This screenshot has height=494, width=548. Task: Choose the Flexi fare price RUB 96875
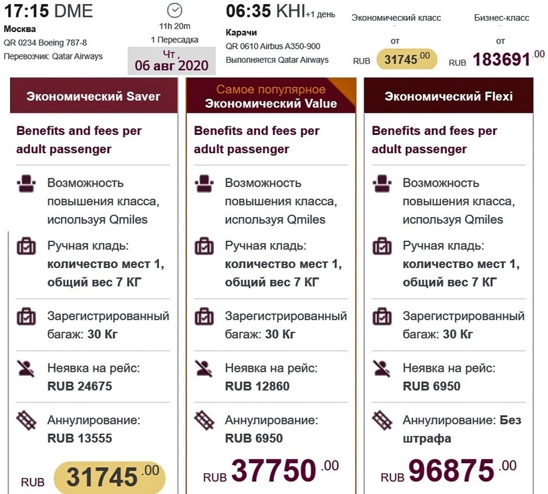pyautogui.click(x=452, y=471)
